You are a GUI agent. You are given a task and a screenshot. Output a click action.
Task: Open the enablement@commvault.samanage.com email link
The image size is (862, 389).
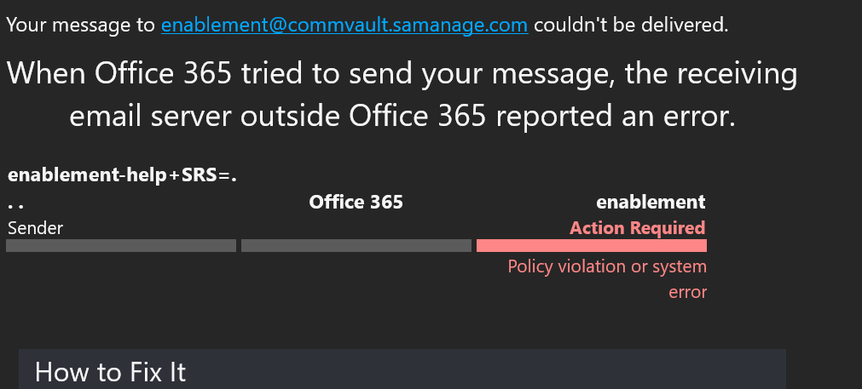[344, 26]
